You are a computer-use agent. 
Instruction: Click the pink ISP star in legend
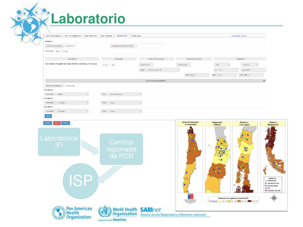[x=266, y=188]
